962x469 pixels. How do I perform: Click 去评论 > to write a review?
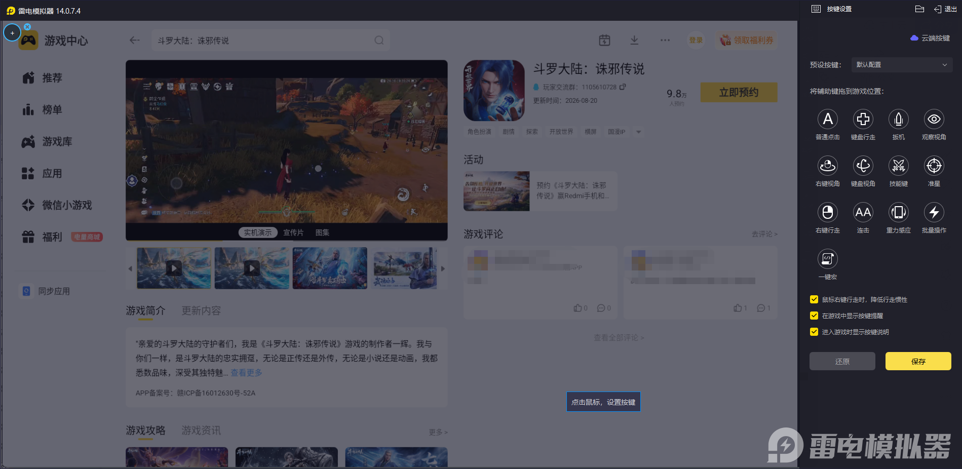[764, 234]
